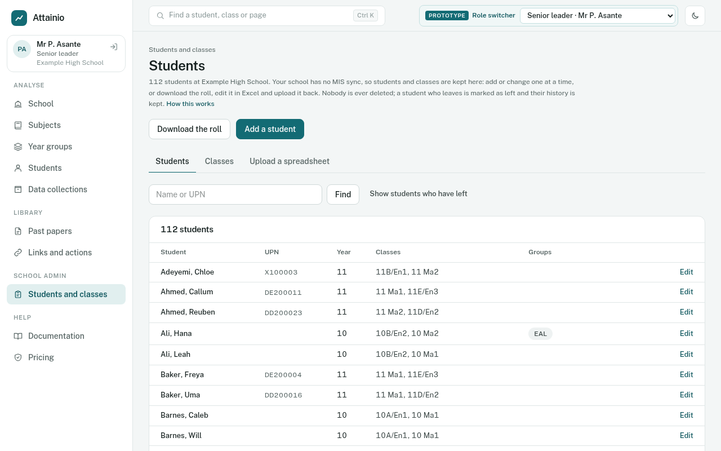Screen dimensions: 721x451
Task: Focus the Find a student search box
Action: coord(267,16)
